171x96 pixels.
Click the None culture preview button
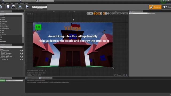coord(91,13)
